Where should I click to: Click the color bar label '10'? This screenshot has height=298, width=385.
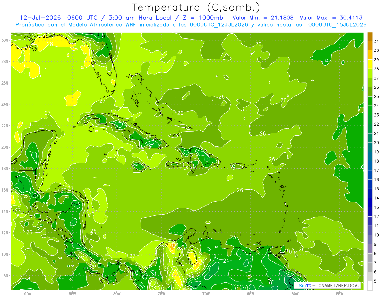[377, 235]
